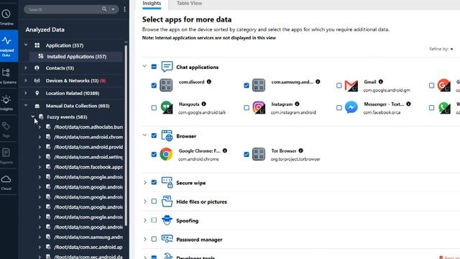Uncheck the Tor Browser checkbox
Image resolution: width=460 pixels, height=259 pixels.
tap(247, 155)
